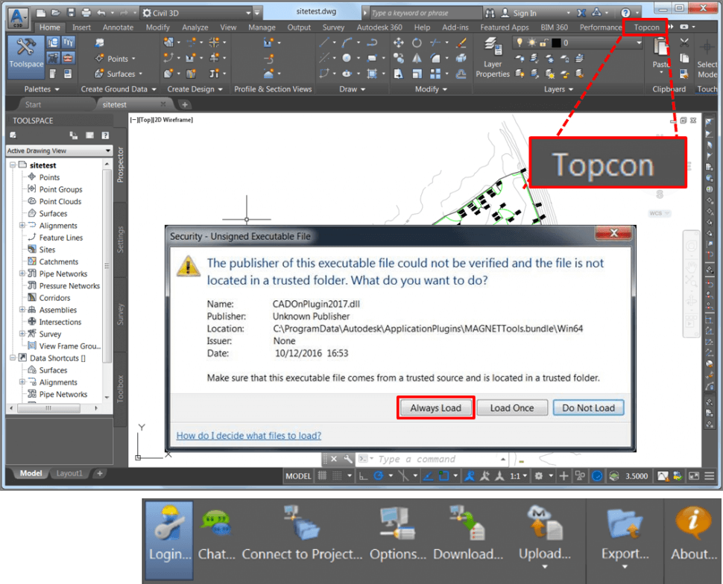The image size is (723, 584).
Task: Open the Active Drawing View dropdown
Action: click(x=59, y=150)
